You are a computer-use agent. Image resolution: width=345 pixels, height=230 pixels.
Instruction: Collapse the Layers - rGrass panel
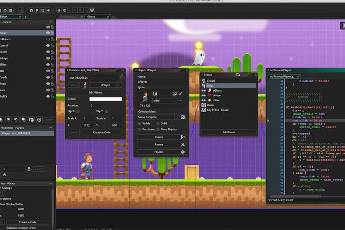(x=51, y=22)
